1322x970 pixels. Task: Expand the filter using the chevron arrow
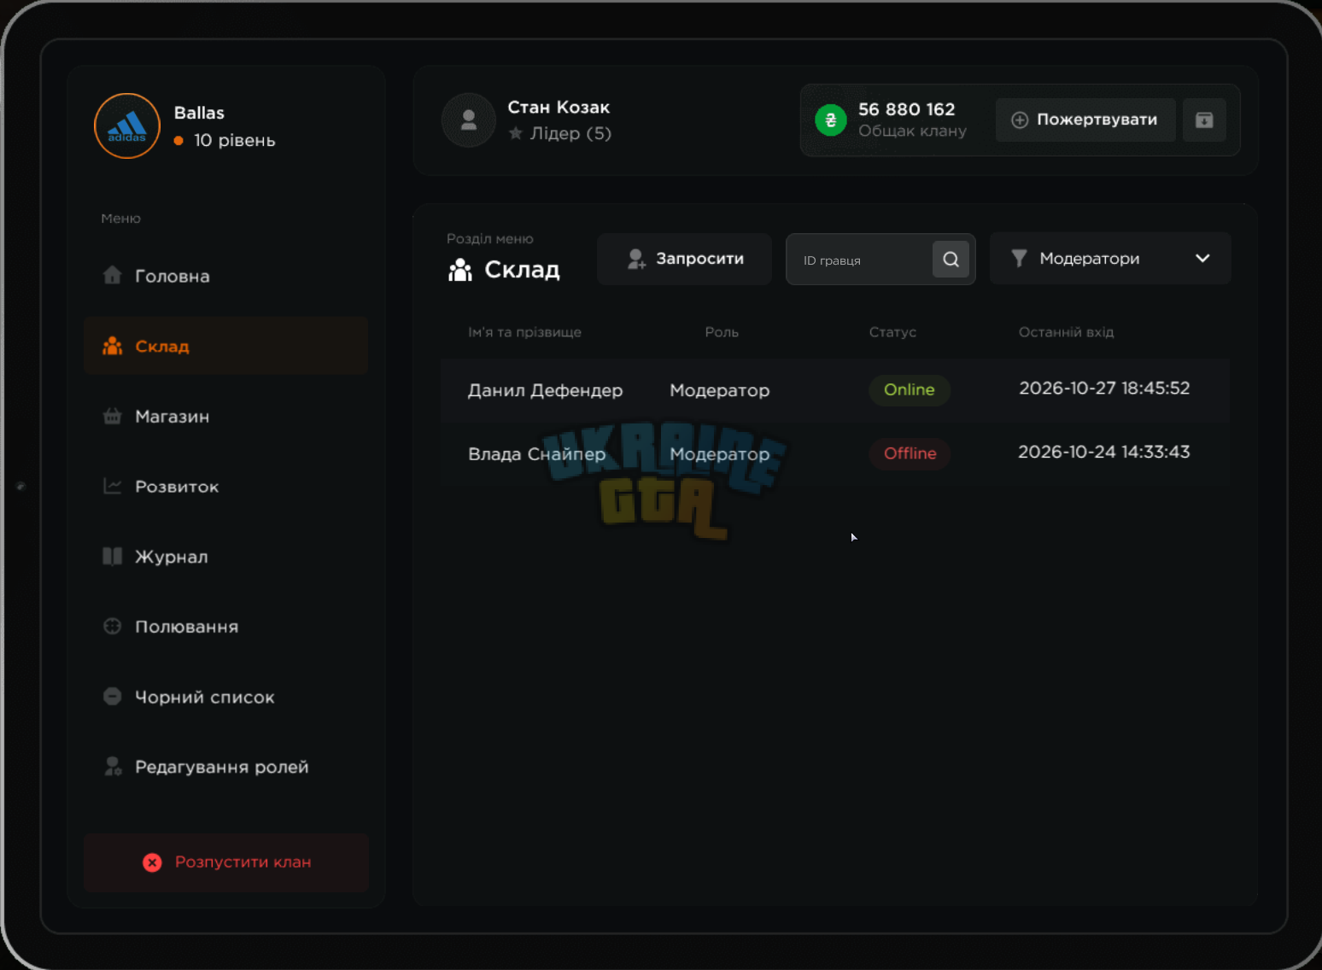1202,259
